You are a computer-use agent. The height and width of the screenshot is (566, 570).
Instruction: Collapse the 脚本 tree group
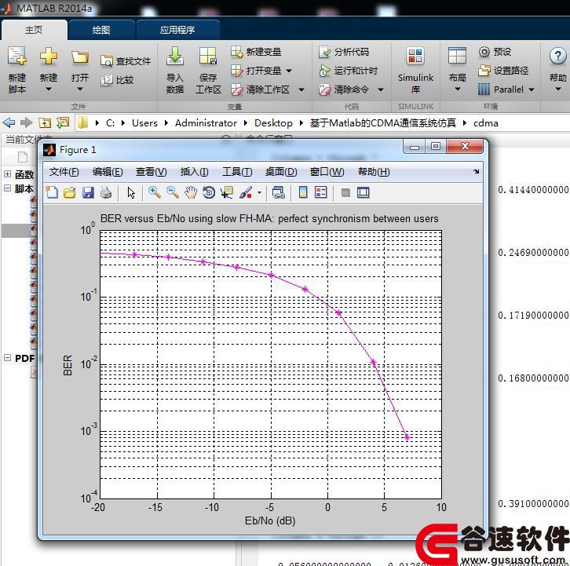(x=7, y=188)
